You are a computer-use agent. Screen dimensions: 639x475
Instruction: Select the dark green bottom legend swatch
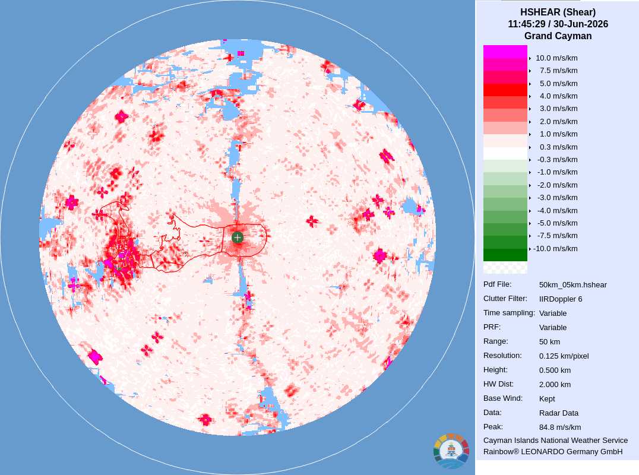click(505, 255)
